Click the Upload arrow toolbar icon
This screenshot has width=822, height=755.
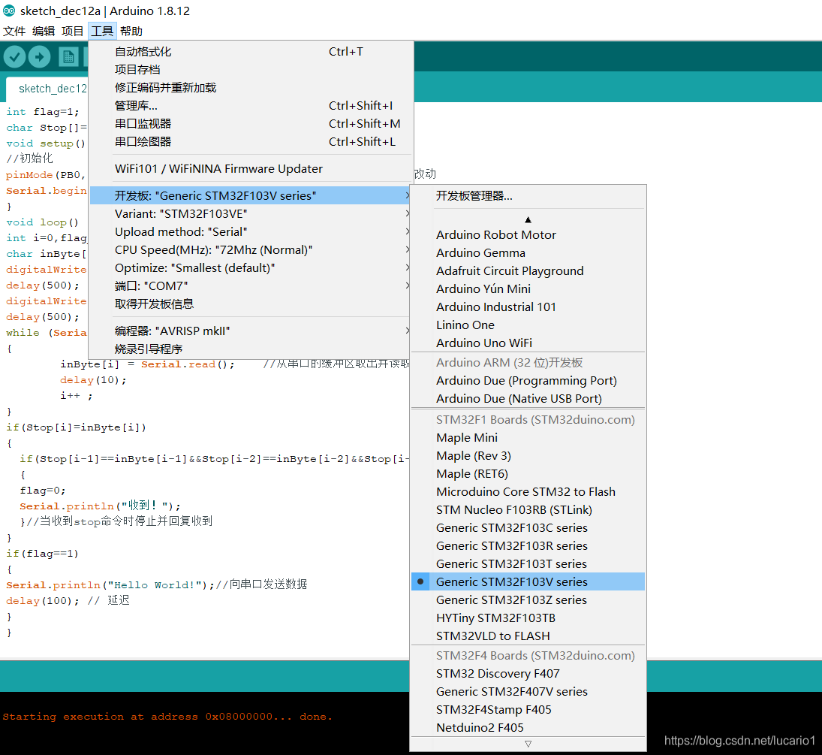[x=39, y=56]
